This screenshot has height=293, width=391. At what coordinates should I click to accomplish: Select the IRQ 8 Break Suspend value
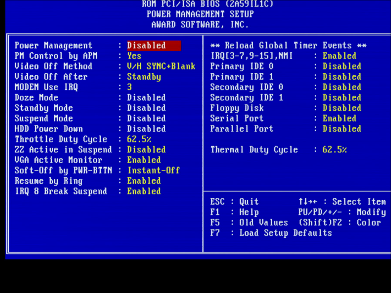pyautogui.click(x=144, y=191)
